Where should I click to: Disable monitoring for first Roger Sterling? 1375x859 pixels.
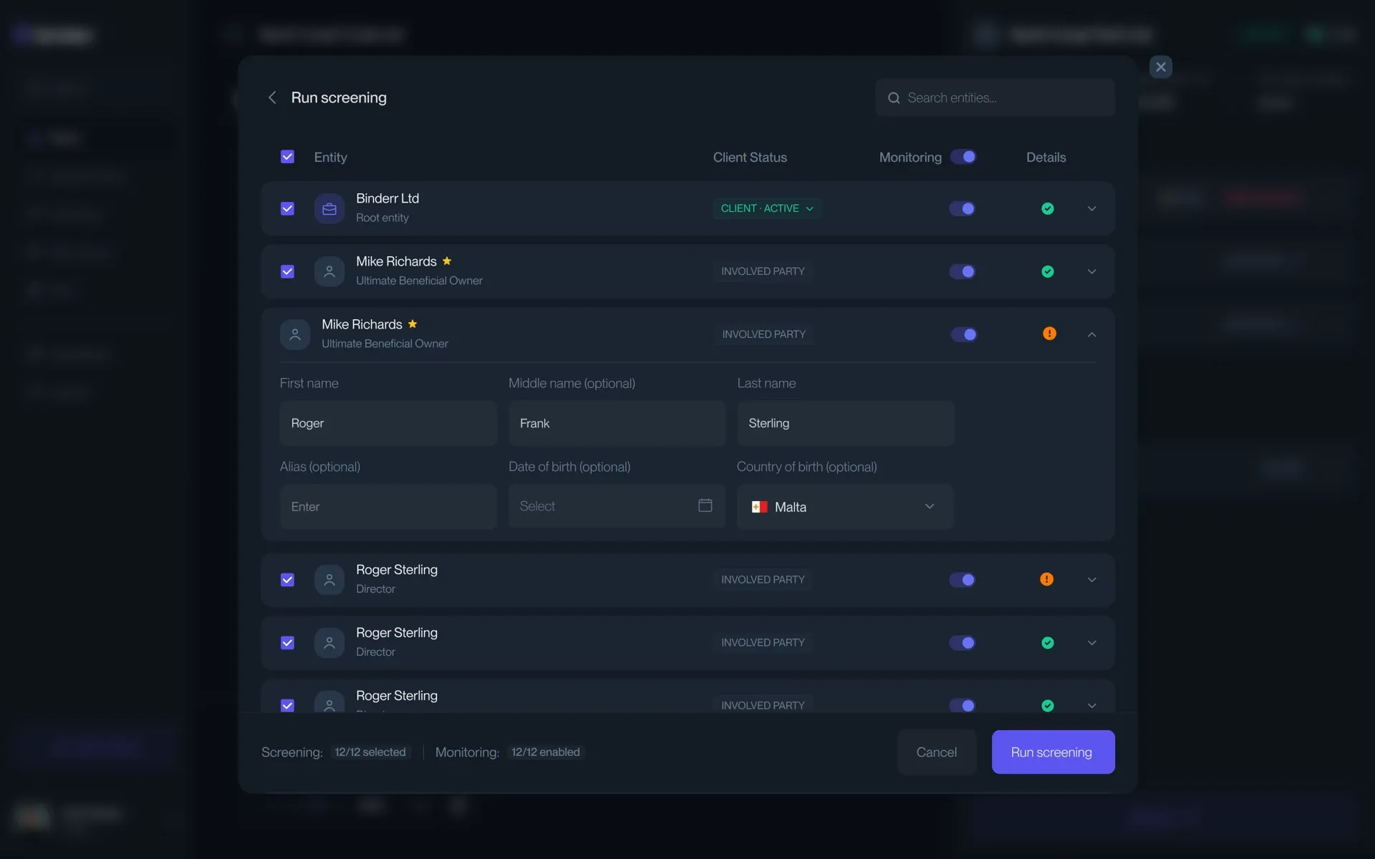point(962,580)
